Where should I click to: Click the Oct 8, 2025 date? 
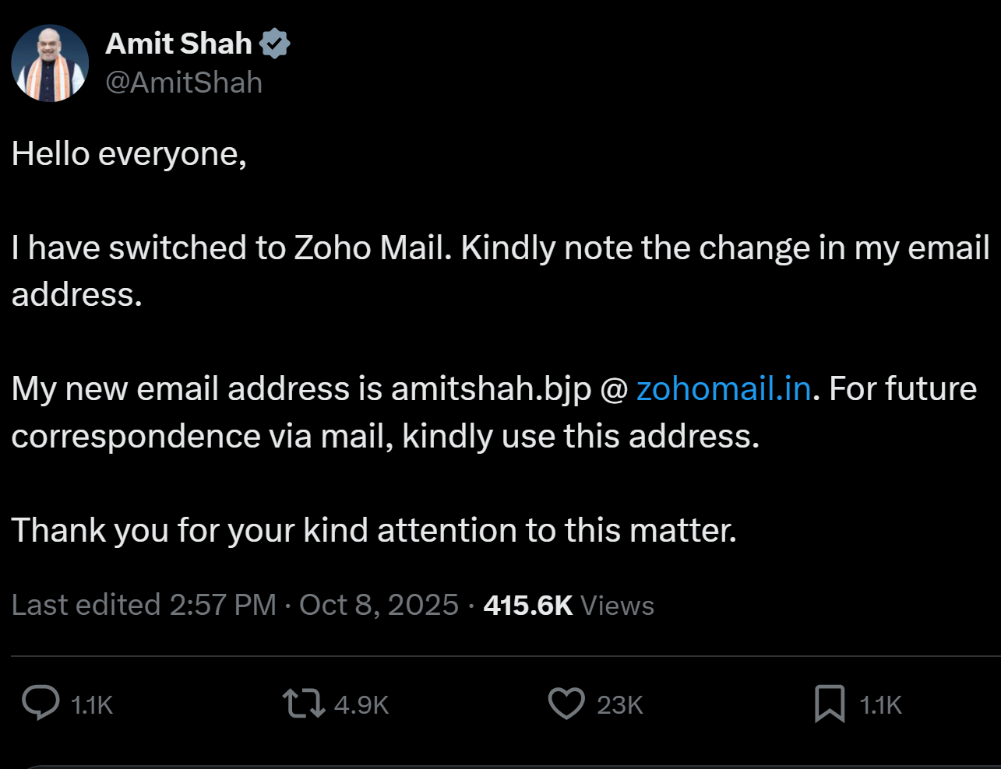[x=379, y=605]
